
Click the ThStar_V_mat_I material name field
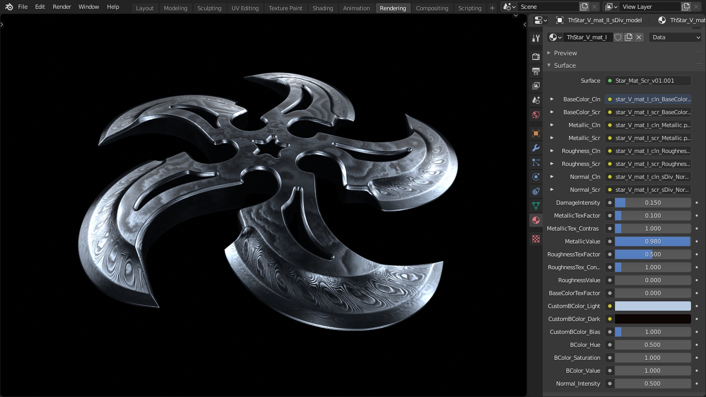(587, 37)
